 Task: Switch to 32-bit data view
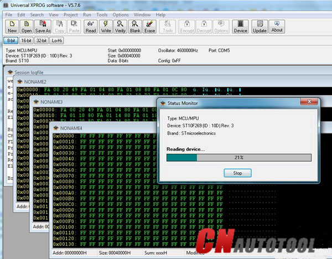click(41, 40)
